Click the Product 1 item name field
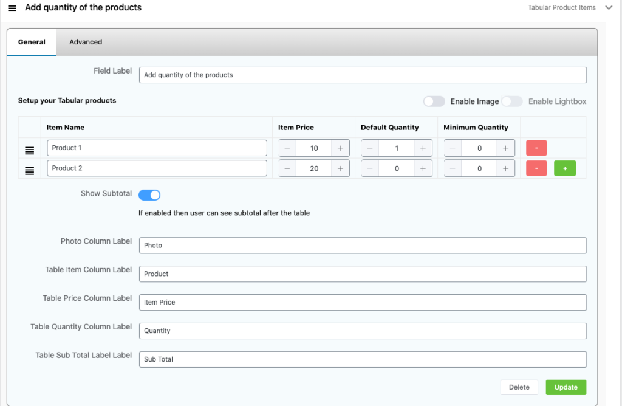This screenshot has width=622, height=406. click(157, 148)
